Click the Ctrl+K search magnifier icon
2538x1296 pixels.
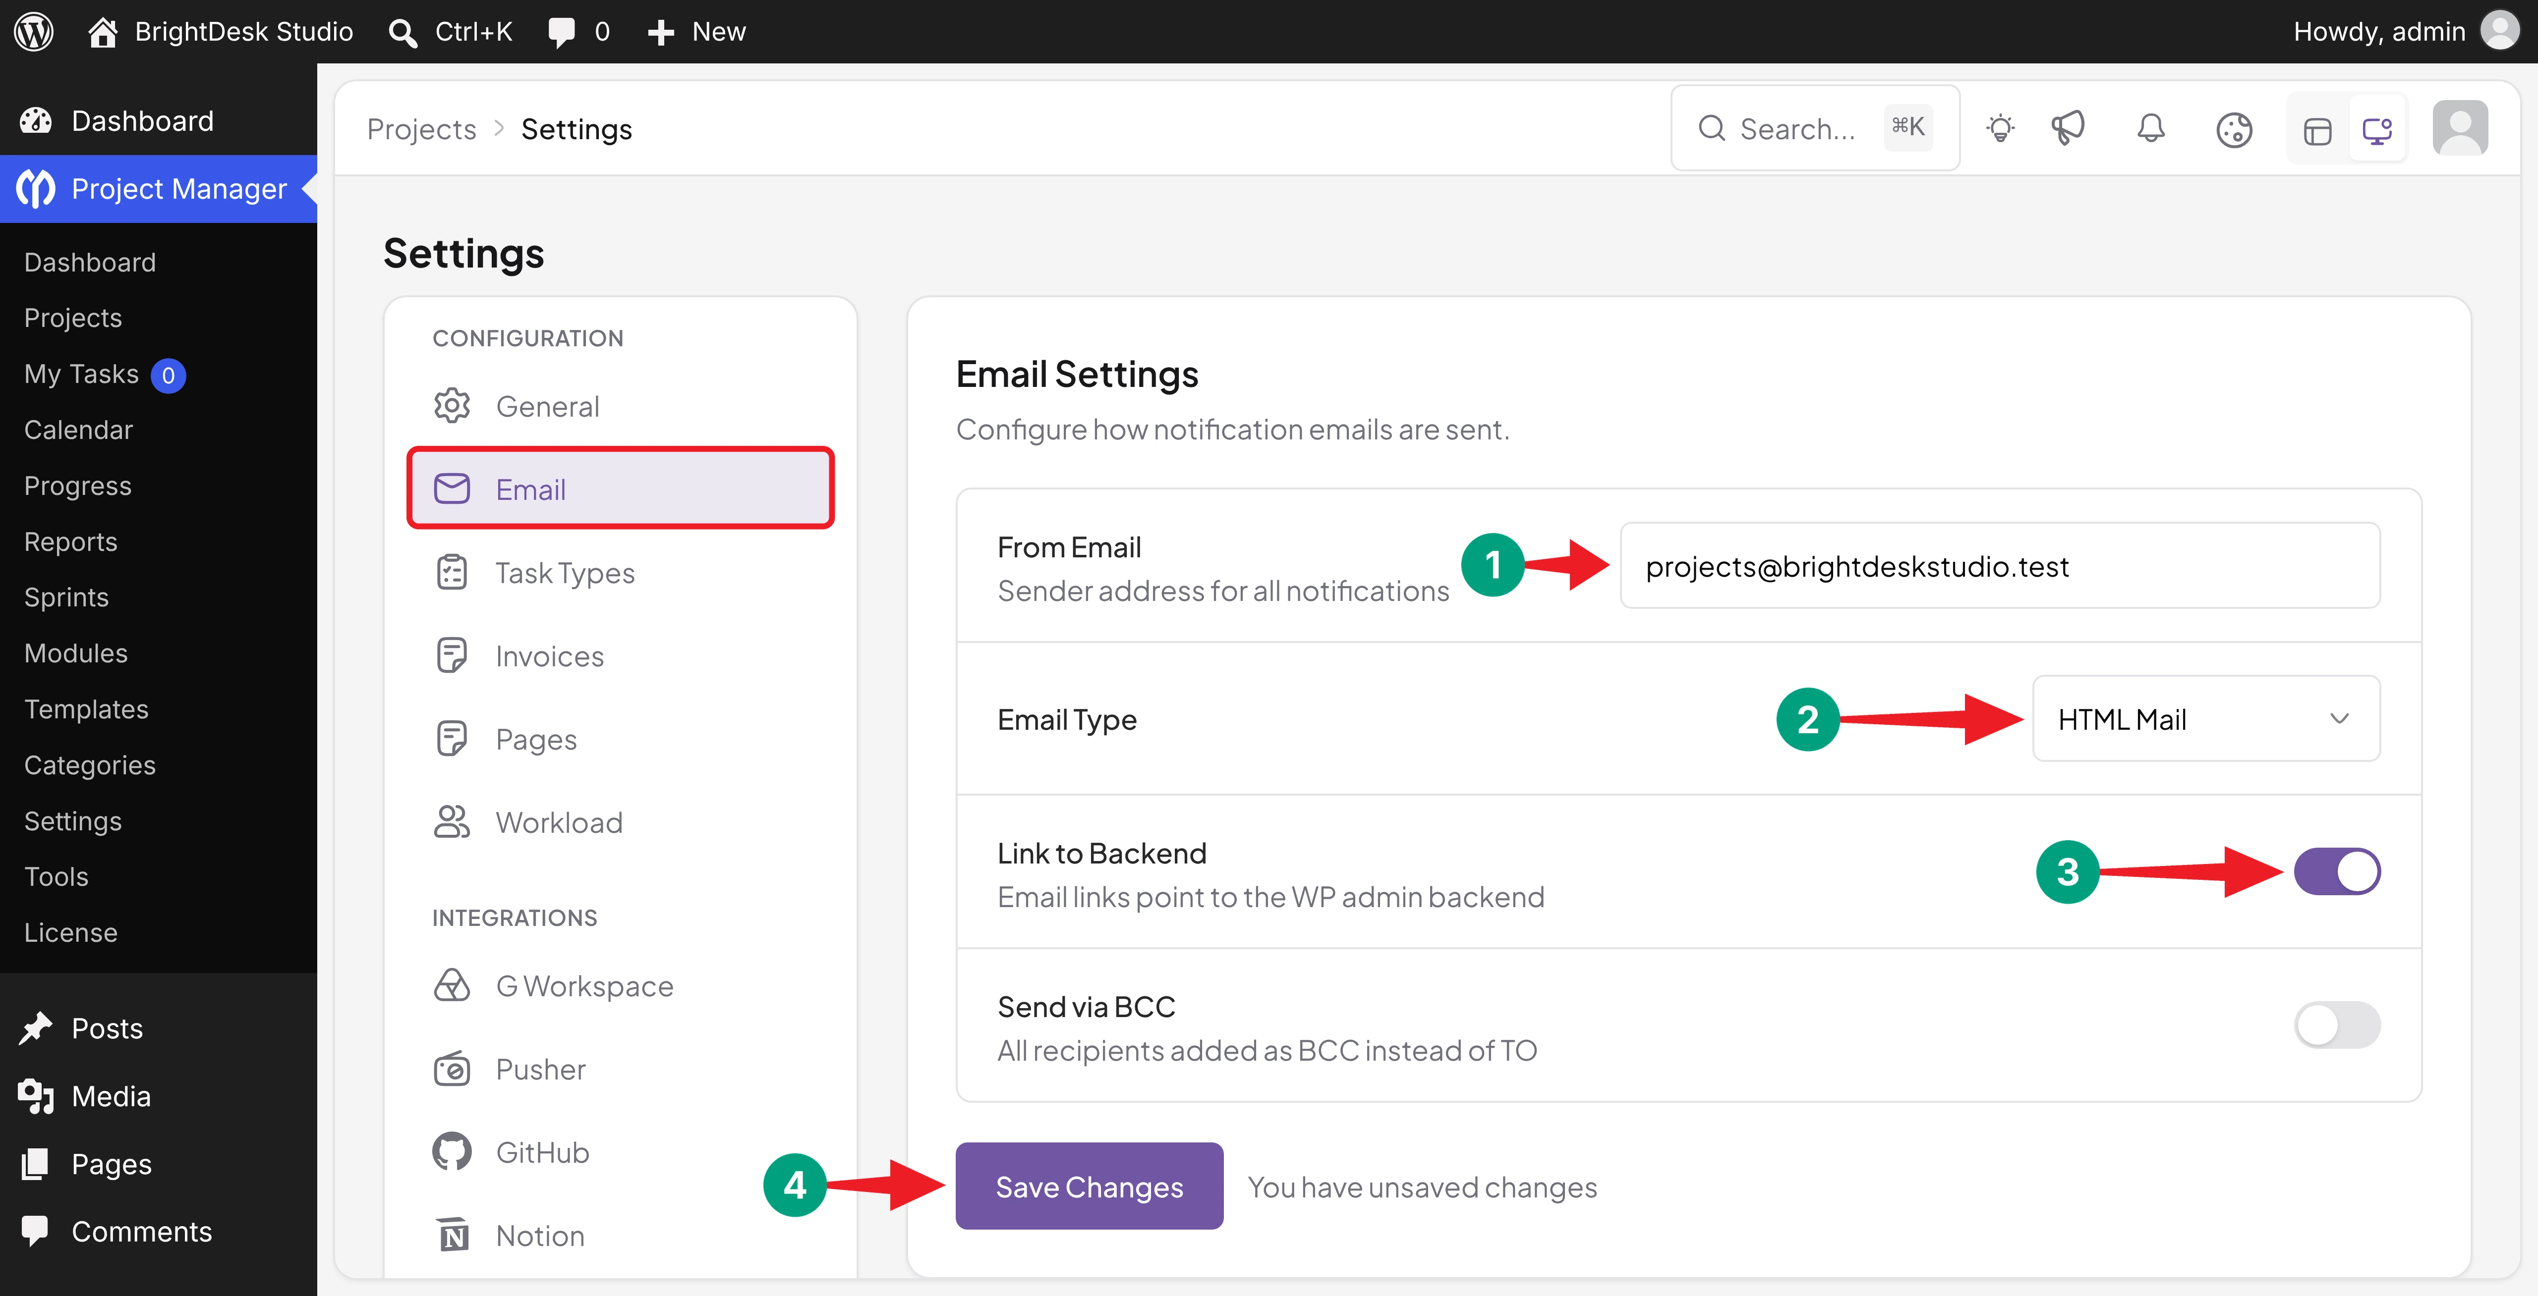pos(402,33)
